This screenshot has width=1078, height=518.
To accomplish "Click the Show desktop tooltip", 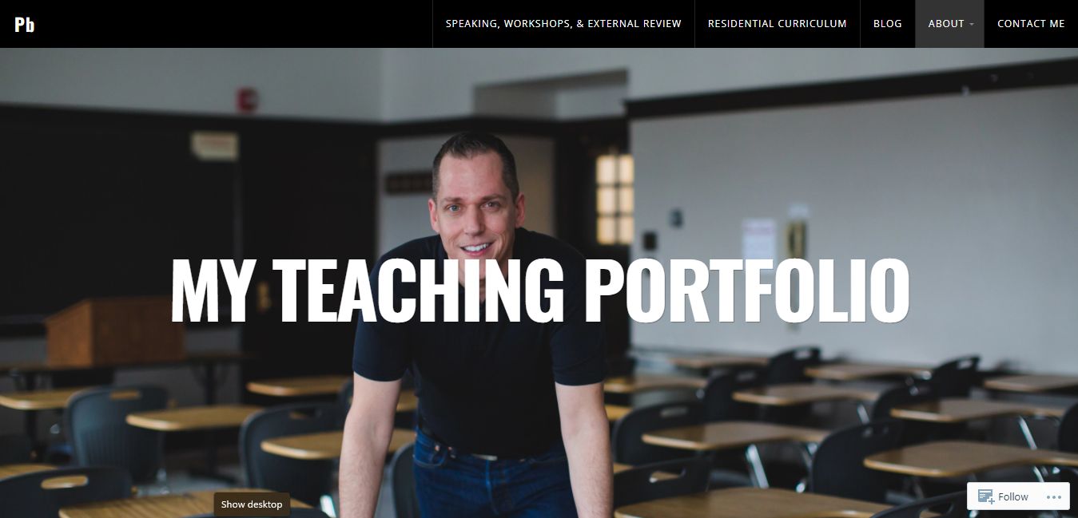I will pyautogui.click(x=252, y=504).
